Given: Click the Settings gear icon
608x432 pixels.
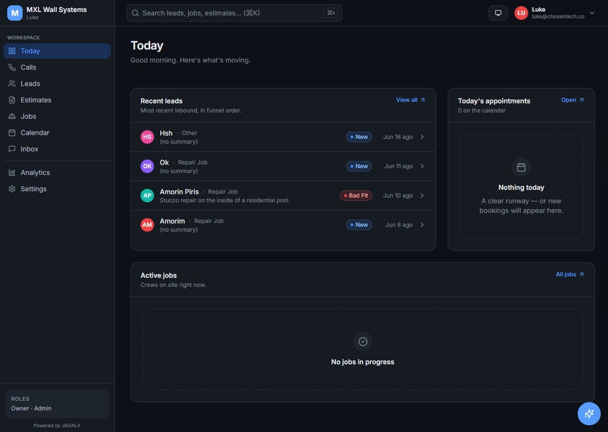Looking at the screenshot, I should click(x=12, y=189).
